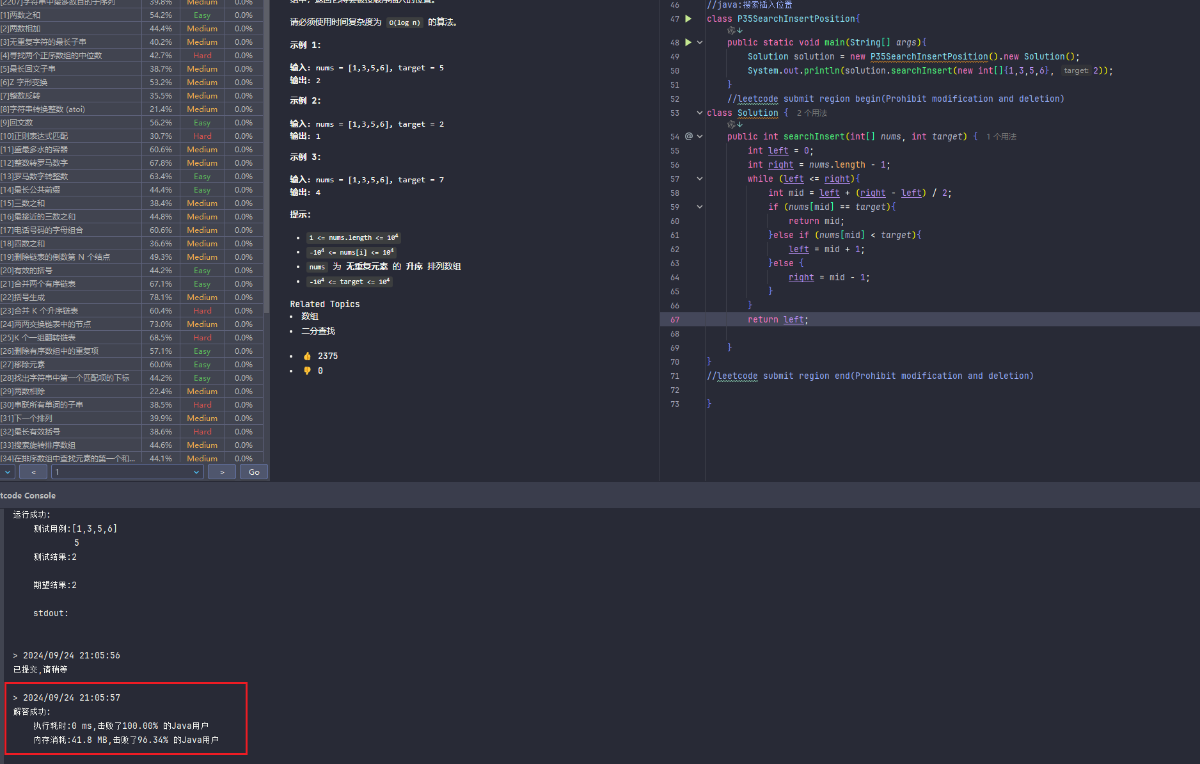1200x764 pixels.
Task: Collapse the main method fold on line 48
Action: click(x=700, y=42)
